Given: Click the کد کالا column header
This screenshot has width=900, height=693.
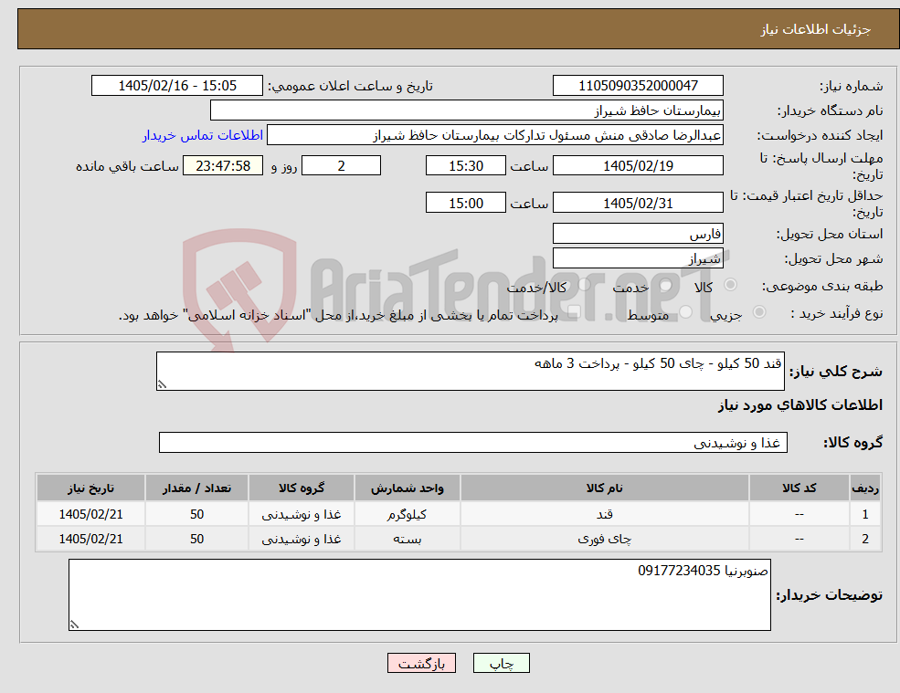Looking at the screenshot, I should (799, 488).
